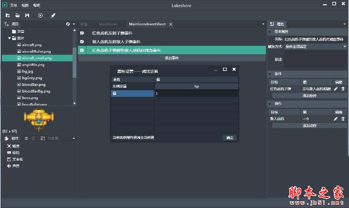Switch to the 层 layers tab

[x=30, y=138]
